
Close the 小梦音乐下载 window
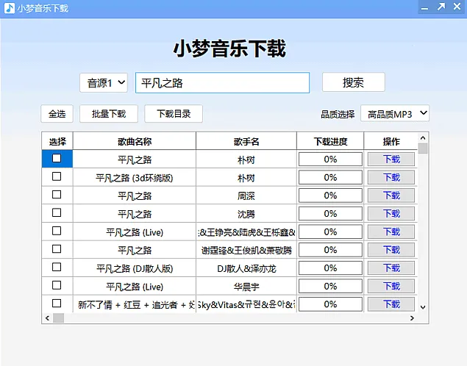457,7
